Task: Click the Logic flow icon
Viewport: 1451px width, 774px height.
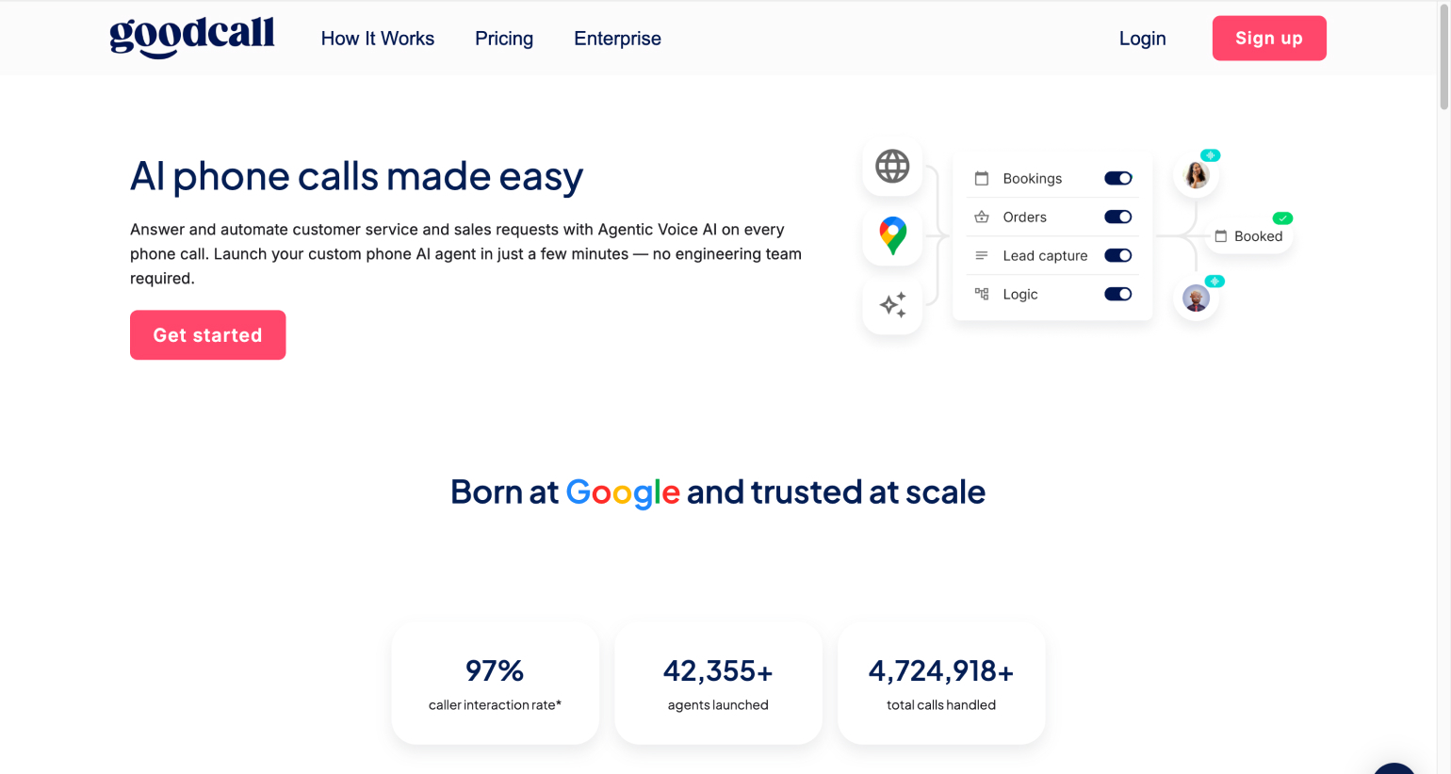Action: click(982, 295)
